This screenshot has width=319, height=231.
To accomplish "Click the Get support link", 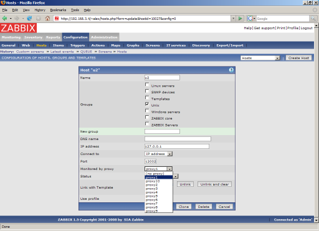I will [x=264, y=28].
